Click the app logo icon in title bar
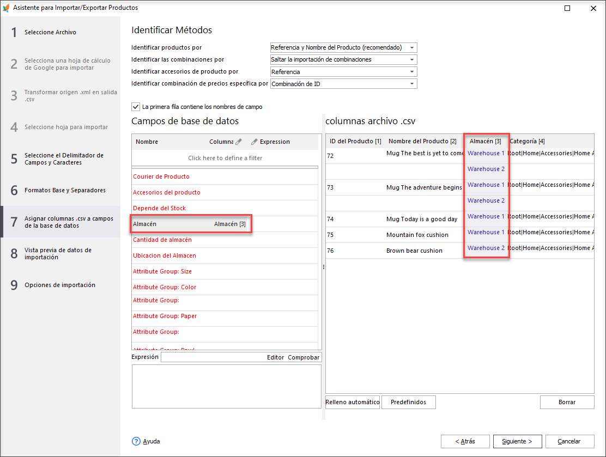Viewport: 606px width, 457px height. (x=6, y=8)
